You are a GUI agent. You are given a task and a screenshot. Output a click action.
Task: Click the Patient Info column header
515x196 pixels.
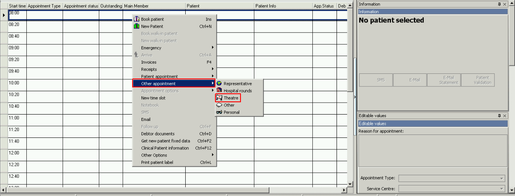pyautogui.click(x=283, y=6)
